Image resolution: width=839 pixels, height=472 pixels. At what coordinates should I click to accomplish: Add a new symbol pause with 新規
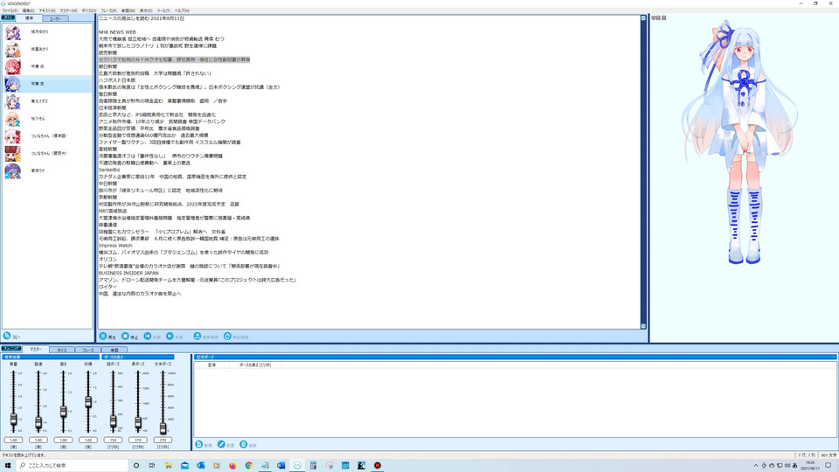[x=199, y=445]
